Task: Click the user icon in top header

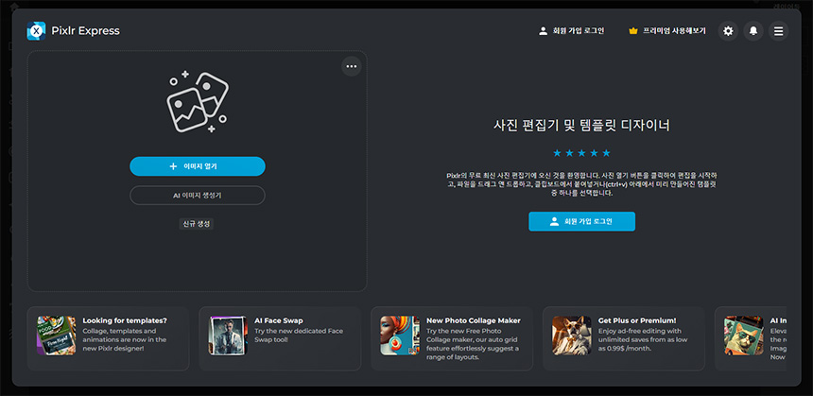Action: pos(543,31)
